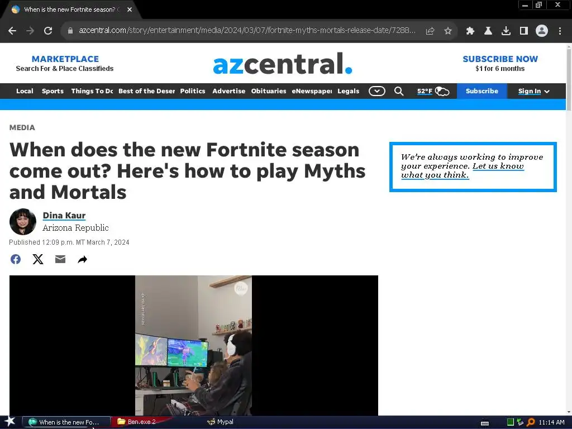
Task: Go to azcentral home via logo
Action: click(x=283, y=64)
